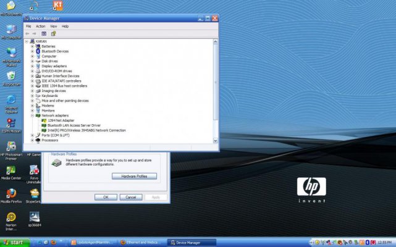Open the Action menu

(x=40, y=27)
